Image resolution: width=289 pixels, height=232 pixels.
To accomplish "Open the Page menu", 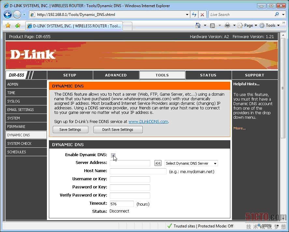I will point(247,25).
